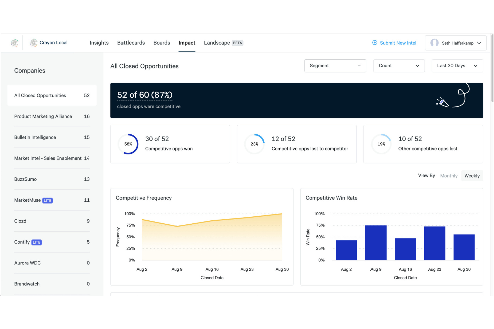The height and width of the screenshot is (329, 494).
Task: Select Aurora WDC in the Companies list
Action: click(x=52, y=263)
